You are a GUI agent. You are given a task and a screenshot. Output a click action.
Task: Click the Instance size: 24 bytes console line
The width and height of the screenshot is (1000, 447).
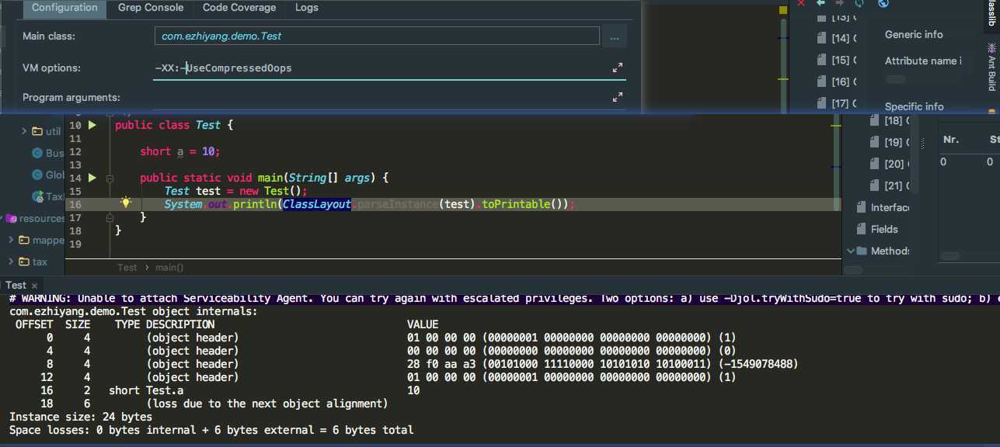81,417
